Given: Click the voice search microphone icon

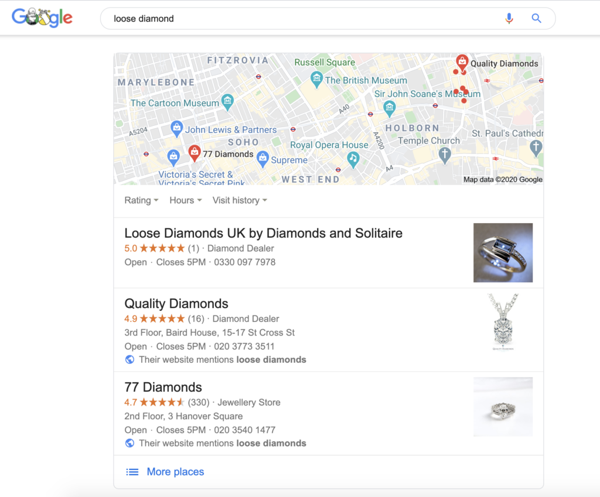Looking at the screenshot, I should coord(509,18).
